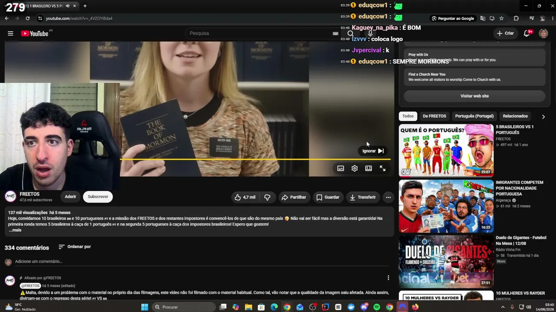Click the browser back arrow
556x312 pixels.
pos(7,18)
